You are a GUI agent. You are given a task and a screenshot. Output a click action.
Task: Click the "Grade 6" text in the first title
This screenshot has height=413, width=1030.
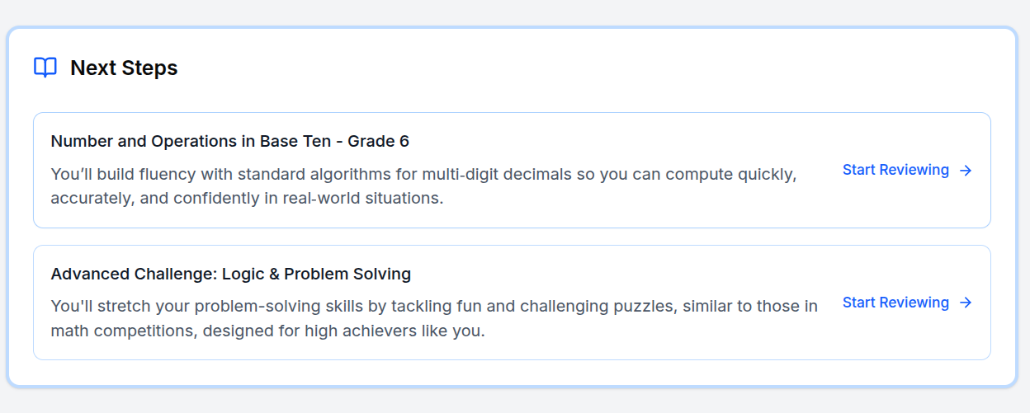coord(378,141)
